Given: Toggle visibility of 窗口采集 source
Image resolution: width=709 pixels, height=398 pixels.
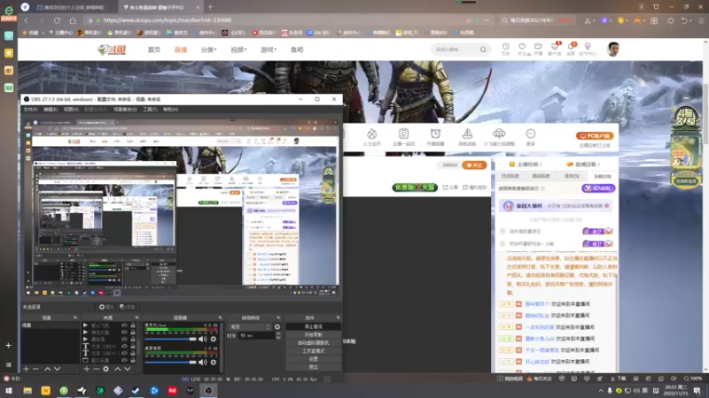Looking at the screenshot, I should (124, 360).
